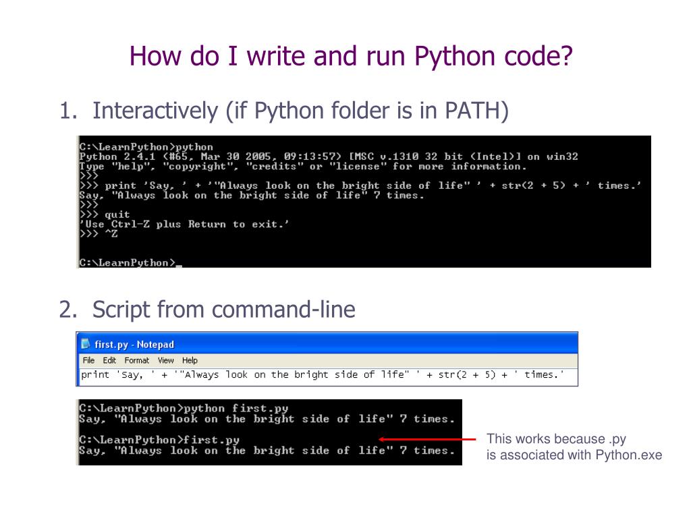
Task: Click the '>>> ^Z' line in console
Action: coord(99,234)
